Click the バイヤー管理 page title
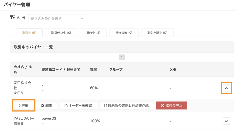This screenshot has width=236, height=131. (17, 5)
